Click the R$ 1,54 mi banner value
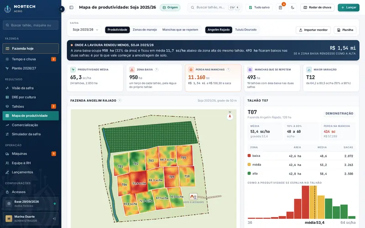The image size is (365, 228). point(343,48)
